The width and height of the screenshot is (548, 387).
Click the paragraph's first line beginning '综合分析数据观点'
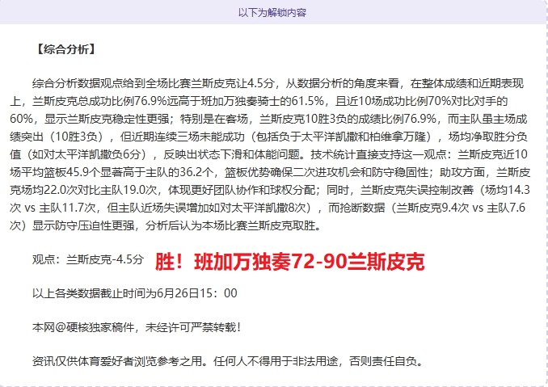278,83
